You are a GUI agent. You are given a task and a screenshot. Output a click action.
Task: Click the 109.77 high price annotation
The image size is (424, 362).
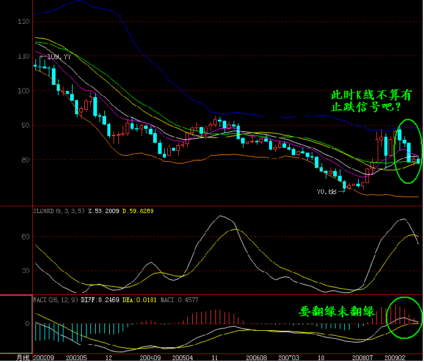59,57
